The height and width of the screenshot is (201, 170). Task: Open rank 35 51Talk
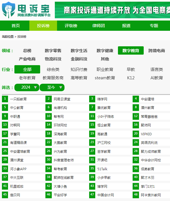pyautogui.click(x=102, y=169)
